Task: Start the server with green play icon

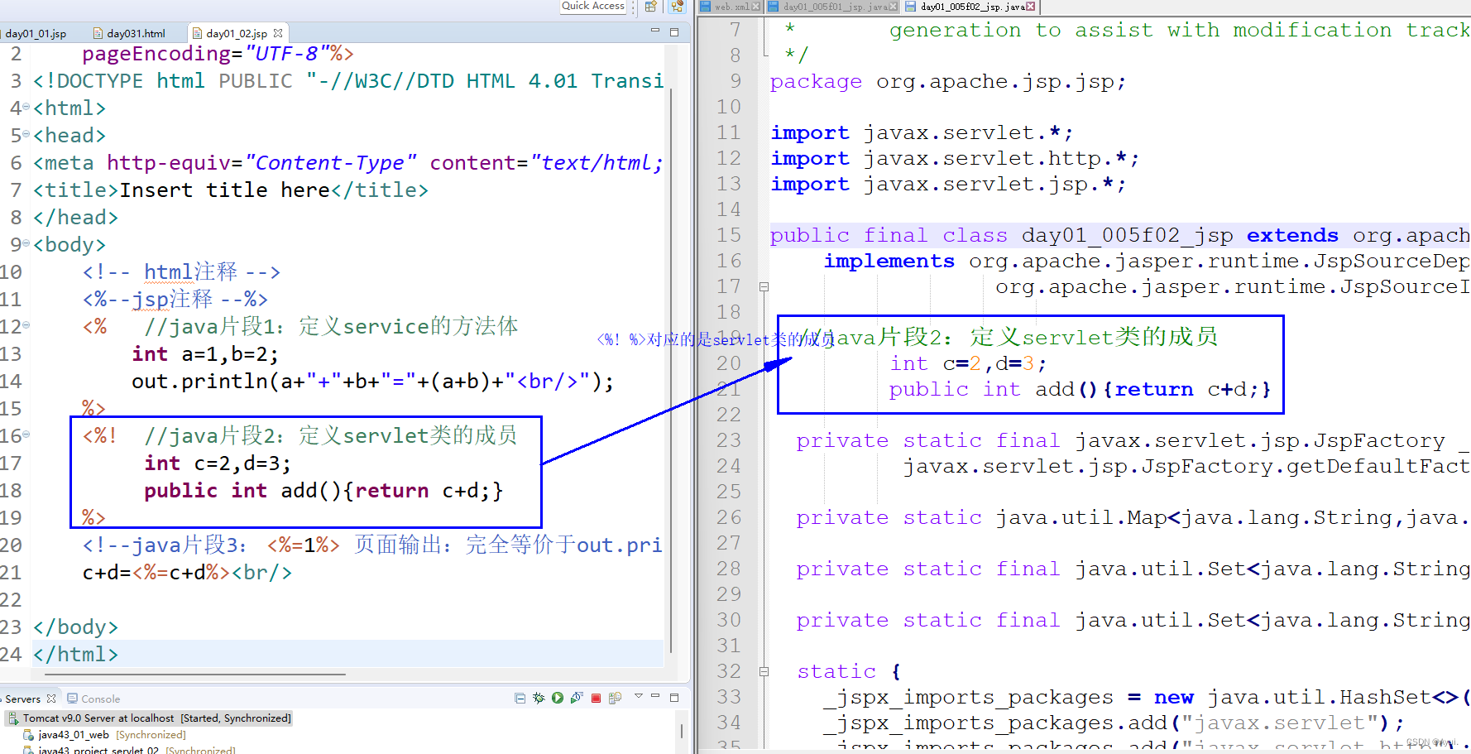Action: tap(558, 698)
